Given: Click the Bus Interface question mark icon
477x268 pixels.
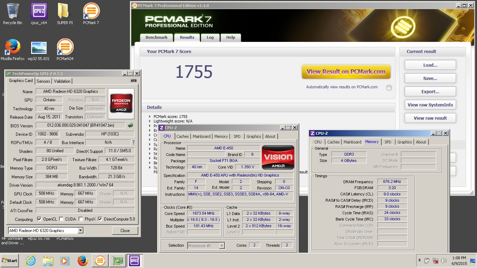Looking at the screenshot, I should [133, 142].
